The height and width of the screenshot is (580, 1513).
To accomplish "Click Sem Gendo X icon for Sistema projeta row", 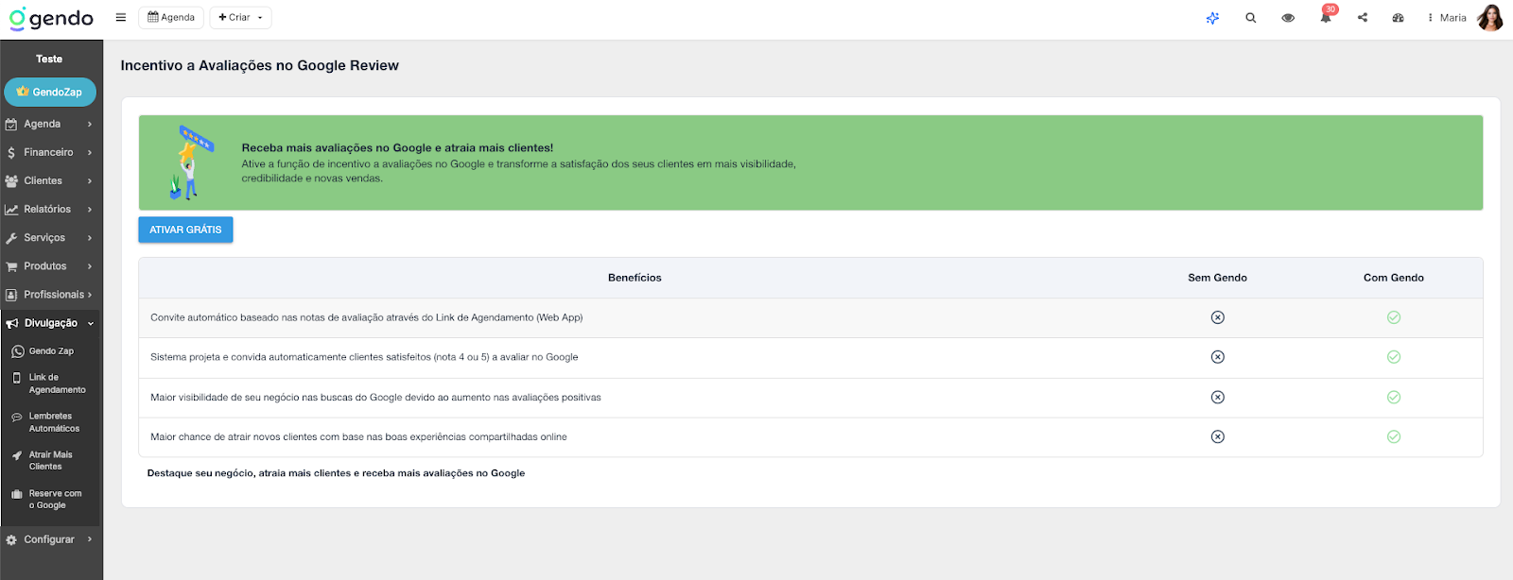I will 1218,357.
